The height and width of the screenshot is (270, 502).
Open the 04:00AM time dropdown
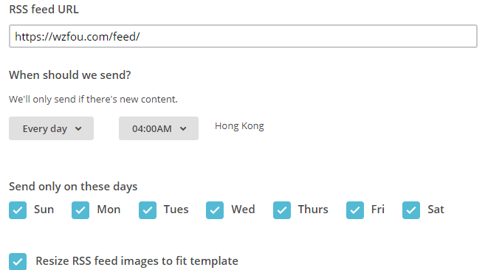[159, 128]
